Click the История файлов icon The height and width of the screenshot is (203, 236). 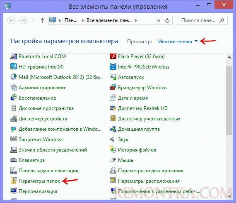113,150
